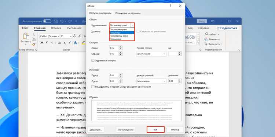Click the После spacing input field
Viewport: 275px width, 137px height.
(114, 81)
